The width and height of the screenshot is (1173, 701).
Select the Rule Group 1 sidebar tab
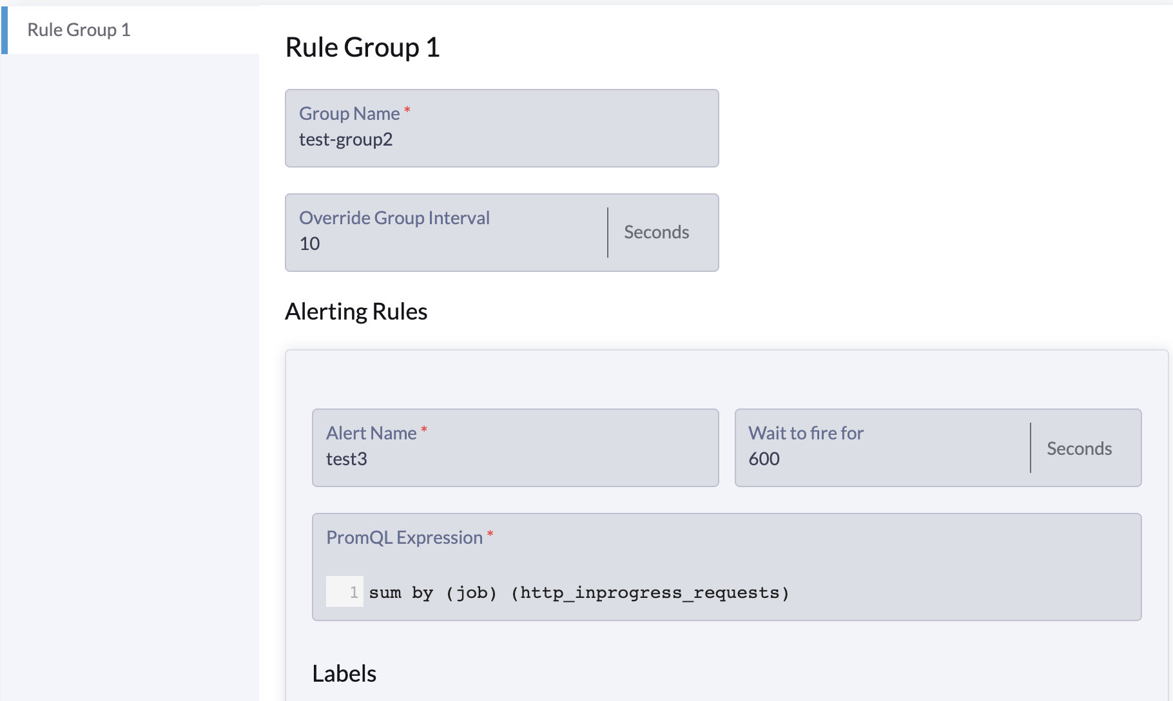79,29
